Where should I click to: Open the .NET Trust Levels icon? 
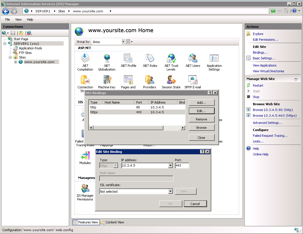pyautogui.click(x=171, y=58)
